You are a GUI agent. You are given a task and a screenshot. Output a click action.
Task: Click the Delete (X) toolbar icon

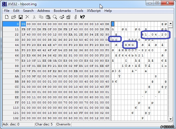[27, 17]
